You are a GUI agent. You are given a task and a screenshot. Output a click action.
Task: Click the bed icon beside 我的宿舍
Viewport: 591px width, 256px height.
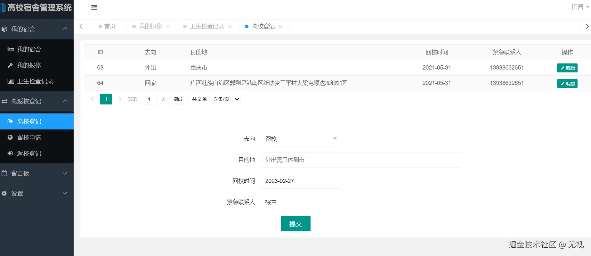tap(11, 49)
